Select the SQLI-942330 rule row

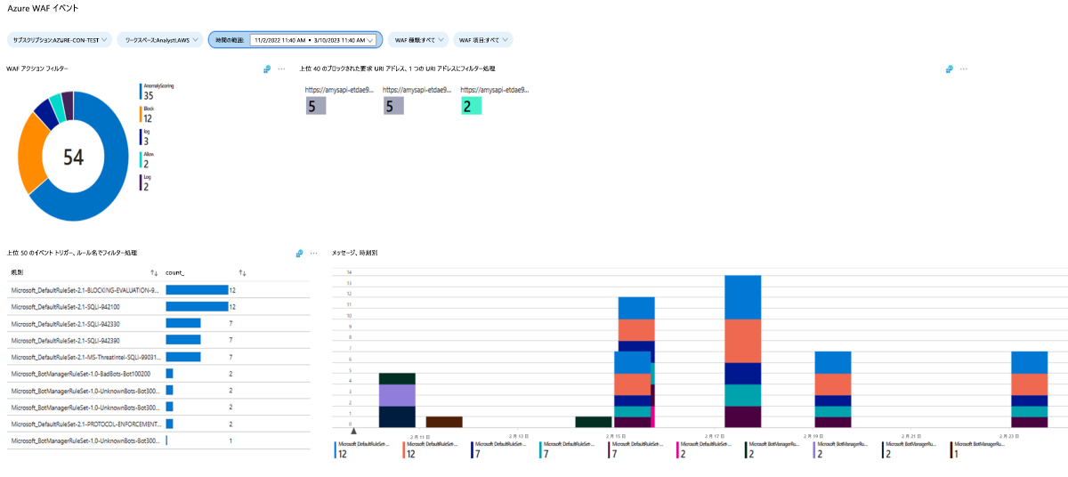coord(158,323)
